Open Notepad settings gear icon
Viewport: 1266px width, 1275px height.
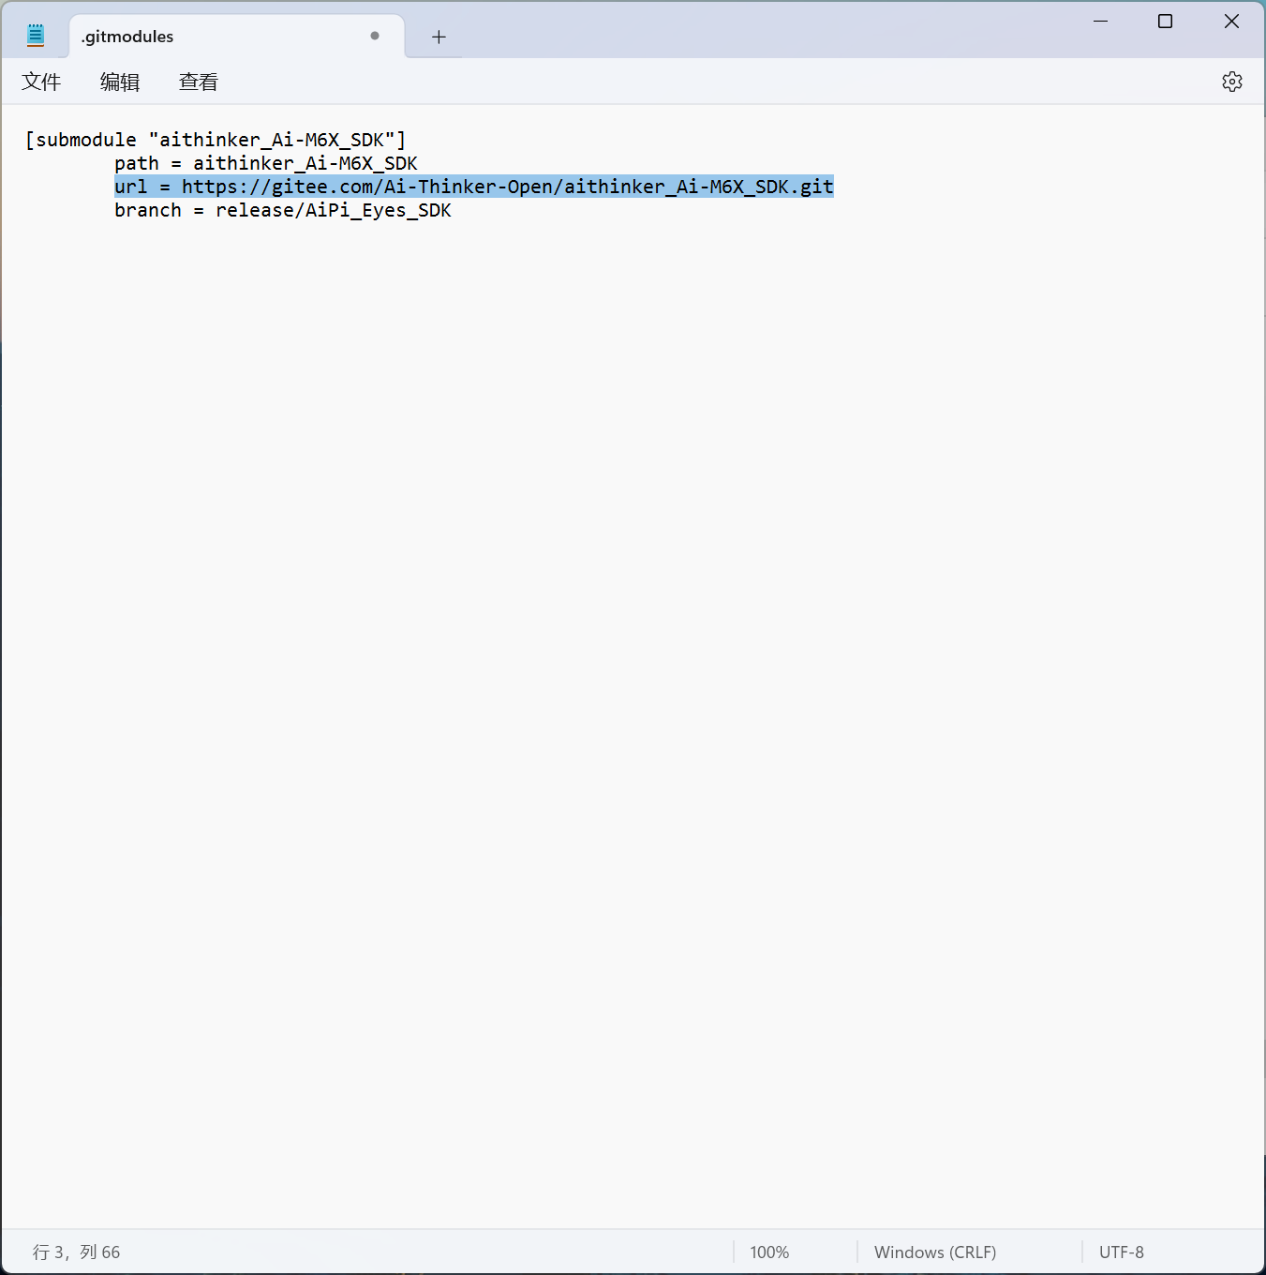[1231, 82]
